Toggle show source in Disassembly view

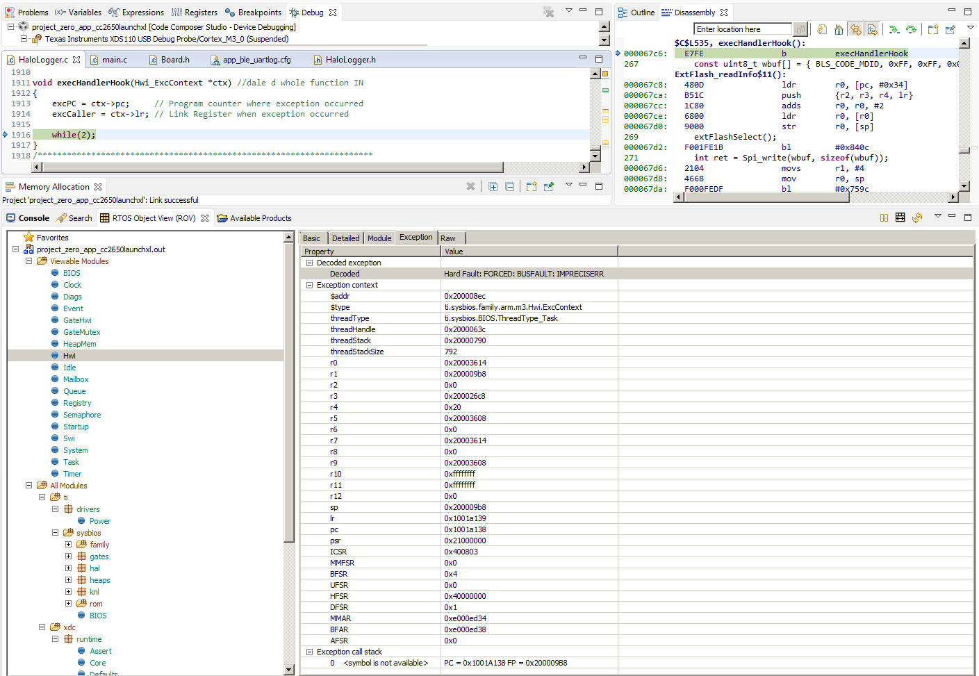[872, 29]
